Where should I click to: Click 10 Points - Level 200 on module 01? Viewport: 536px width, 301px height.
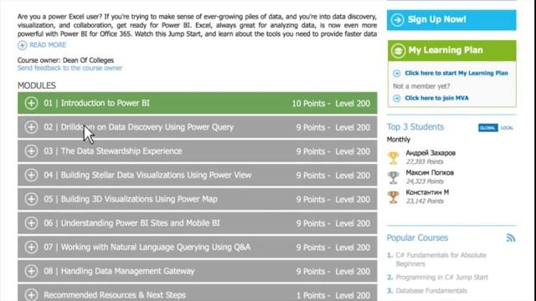pos(331,104)
